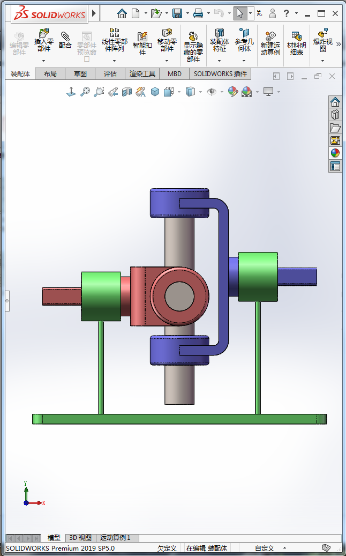Image resolution: width=346 pixels, height=556 pixels.
Task: Click 显示隐藏的零部件 show hidden components
Action: tap(193, 47)
